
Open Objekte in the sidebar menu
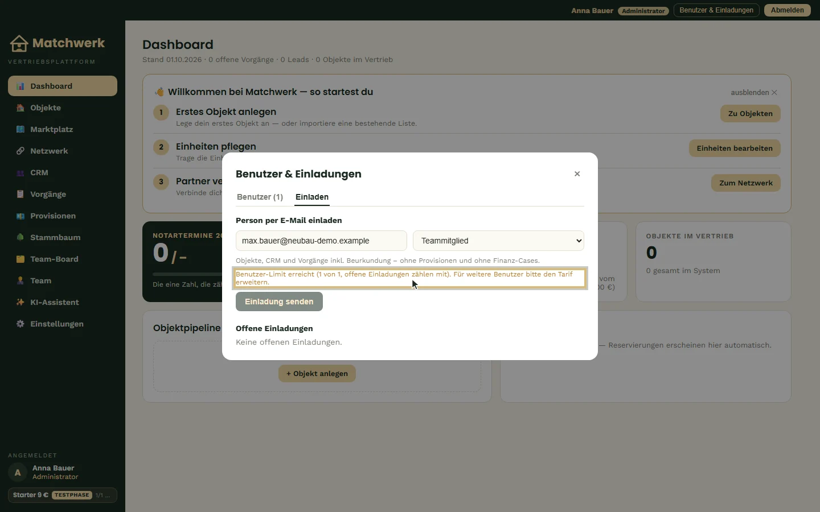click(63, 108)
